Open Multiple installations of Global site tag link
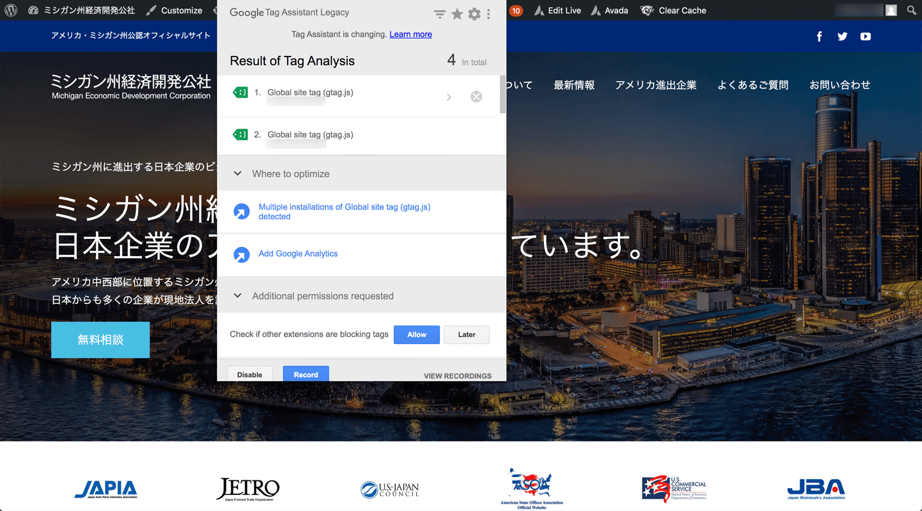The image size is (922, 511). [344, 212]
